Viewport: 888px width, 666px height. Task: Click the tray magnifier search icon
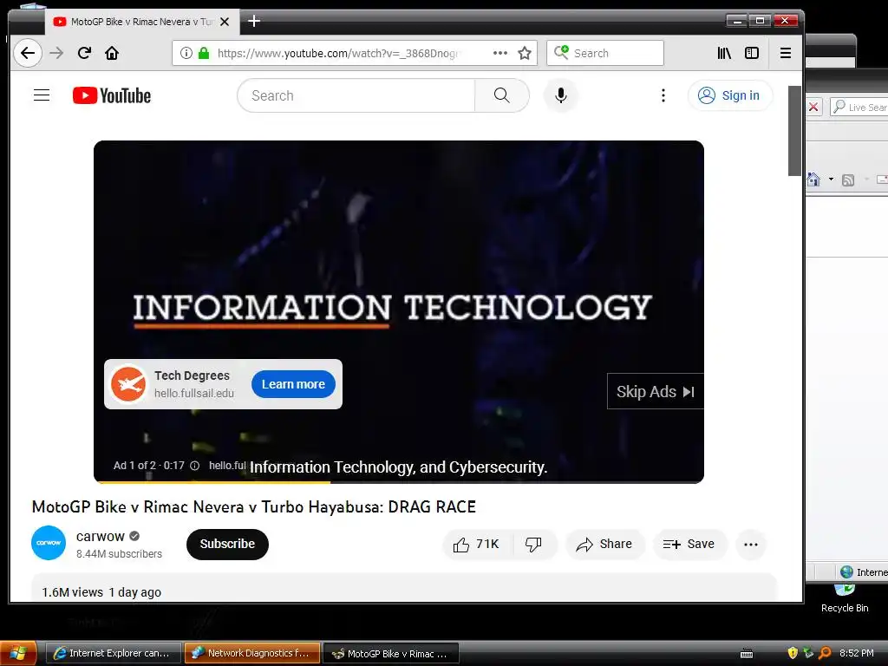click(x=826, y=653)
